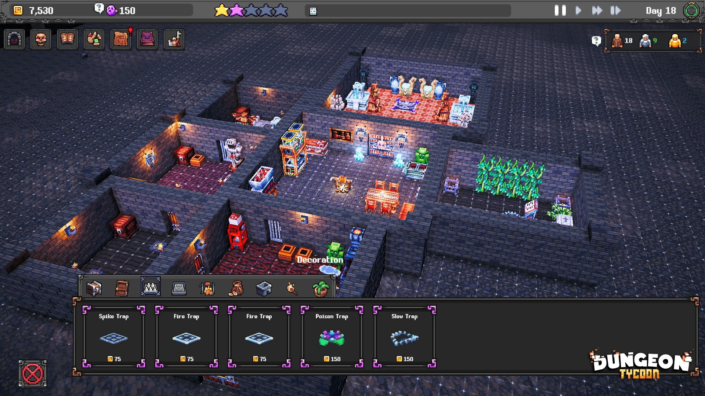Open the wall torch lighting category

click(x=292, y=288)
